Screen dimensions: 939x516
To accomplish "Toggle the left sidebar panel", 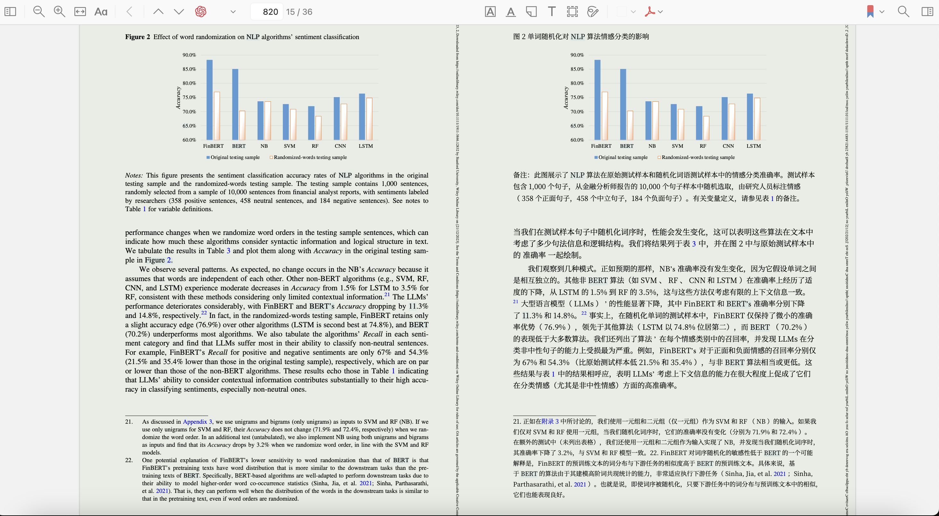I will (x=10, y=12).
